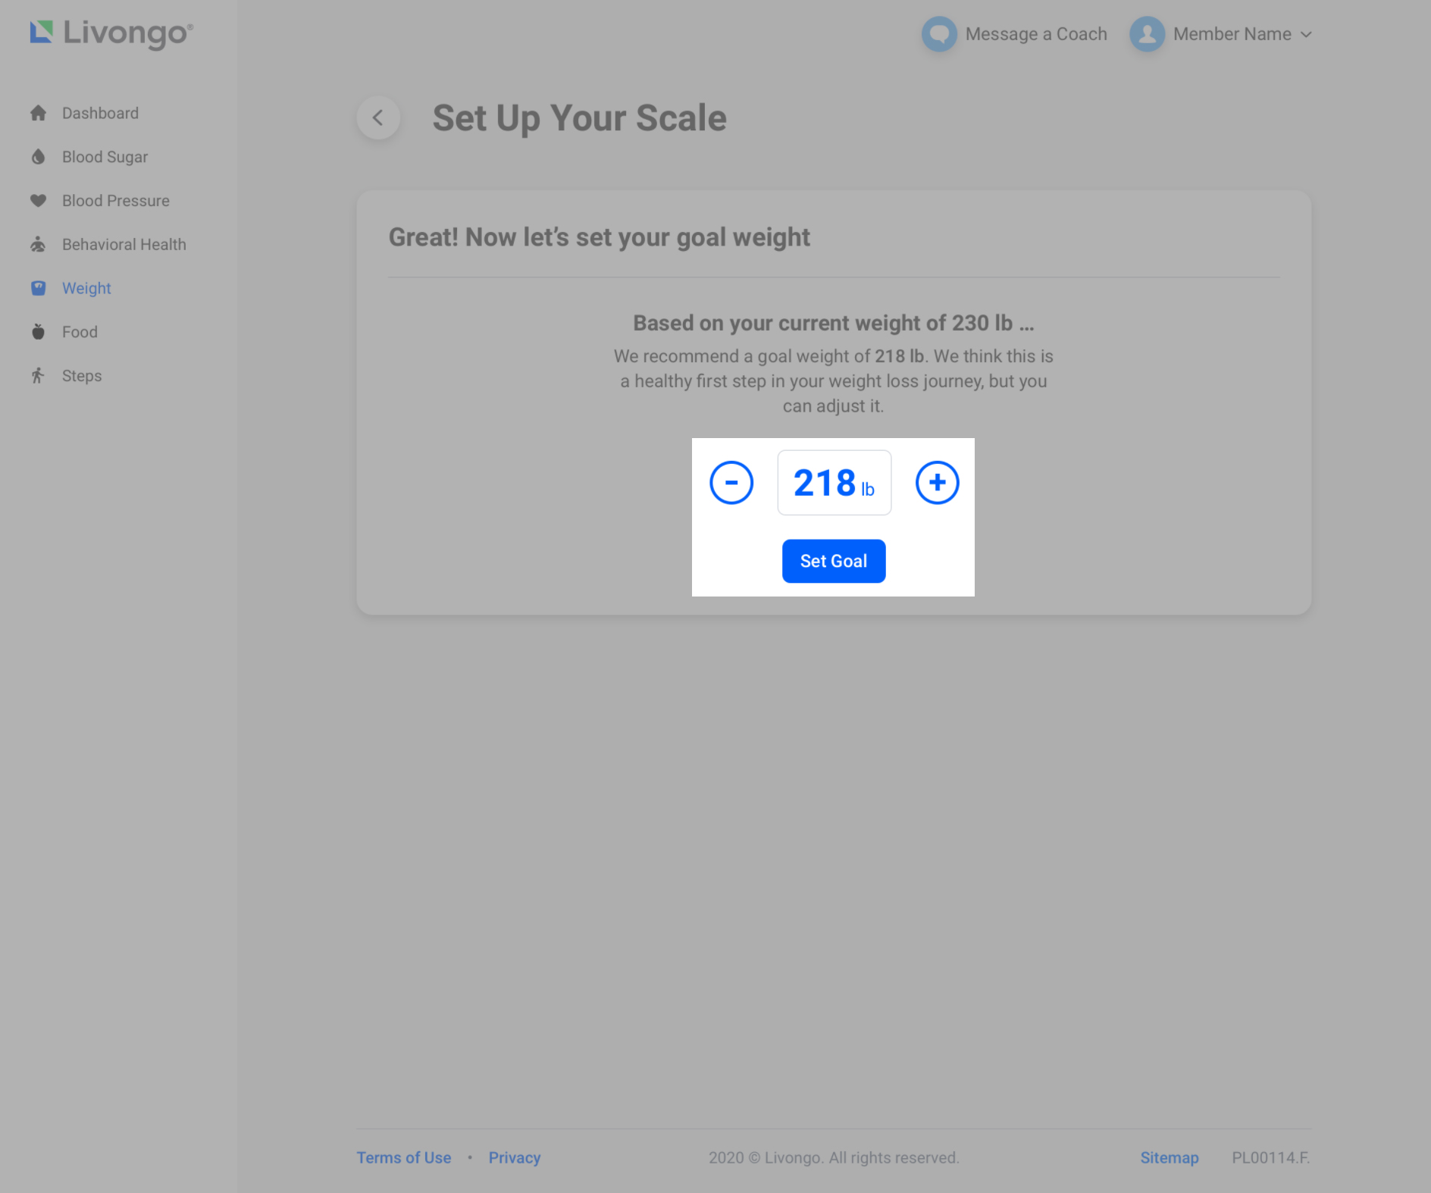Screen dimensions: 1431x1193
Task: Open Blood Pressure via the heart icon
Action: (x=38, y=200)
